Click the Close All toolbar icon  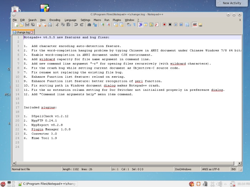point(44,25)
